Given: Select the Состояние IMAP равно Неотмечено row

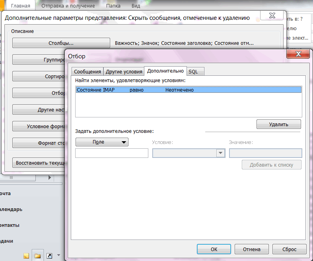Looking at the screenshot, I should pos(189,90).
